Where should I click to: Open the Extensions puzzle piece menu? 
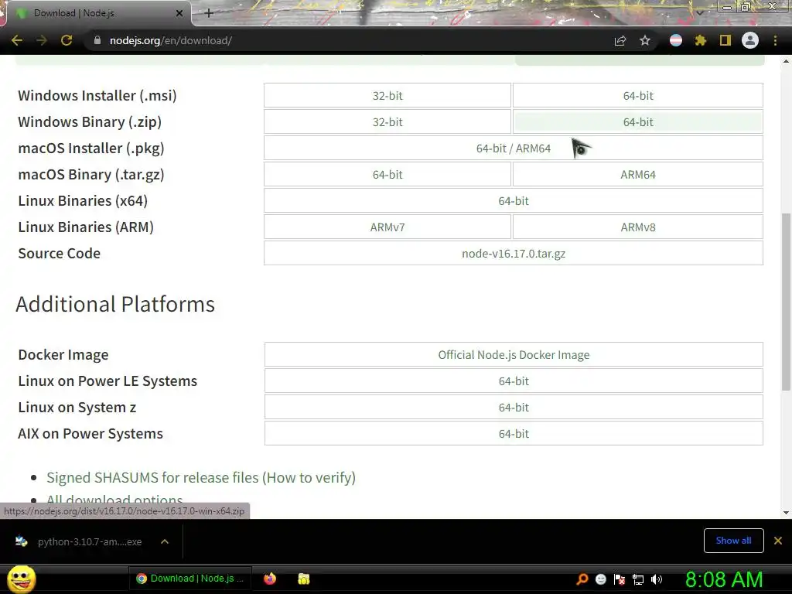point(701,40)
